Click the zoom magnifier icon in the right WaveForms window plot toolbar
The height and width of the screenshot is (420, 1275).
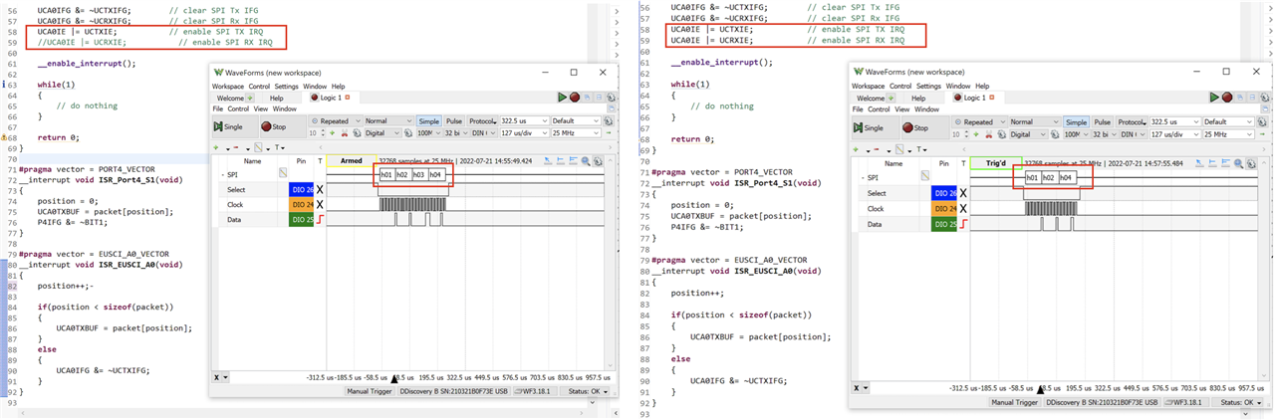point(1238,163)
